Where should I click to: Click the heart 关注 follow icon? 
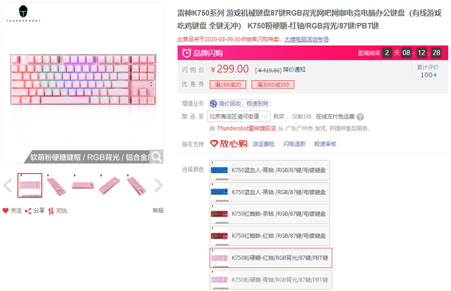coord(5,211)
